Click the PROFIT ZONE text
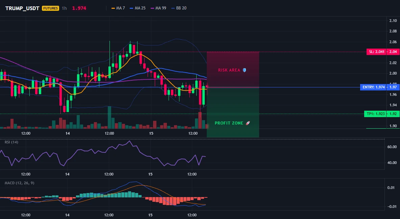This screenshot has height=219, width=400. (229, 123)
